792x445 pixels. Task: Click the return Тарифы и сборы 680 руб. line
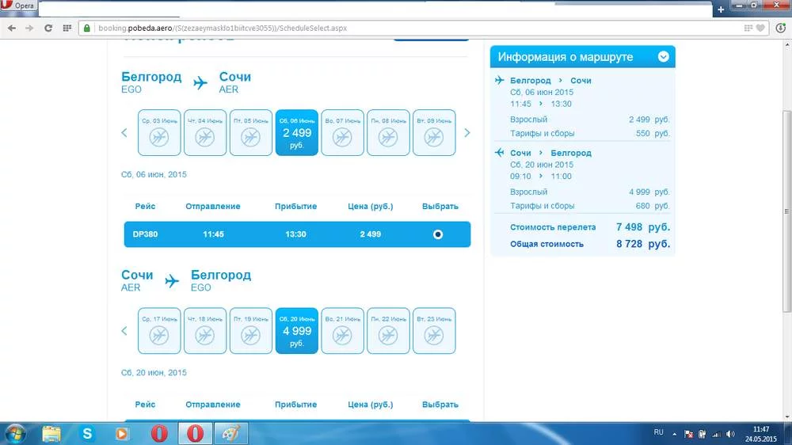[590, 206]
